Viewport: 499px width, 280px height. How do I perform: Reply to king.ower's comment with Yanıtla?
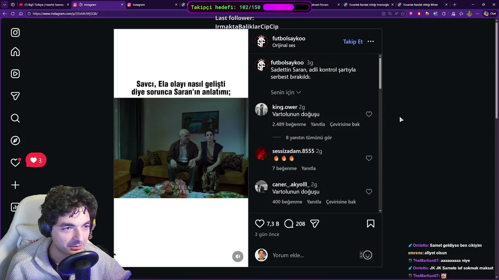[x=318, y=124]
